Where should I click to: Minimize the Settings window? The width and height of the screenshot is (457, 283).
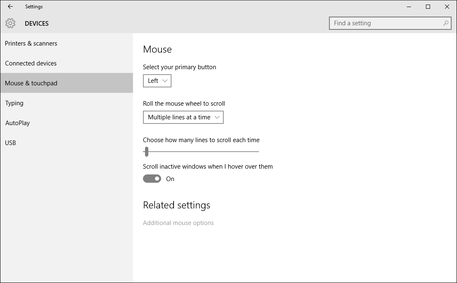click(409, 6)
